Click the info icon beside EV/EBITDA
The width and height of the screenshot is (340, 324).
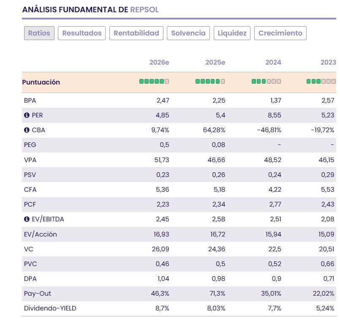(27, 219)
